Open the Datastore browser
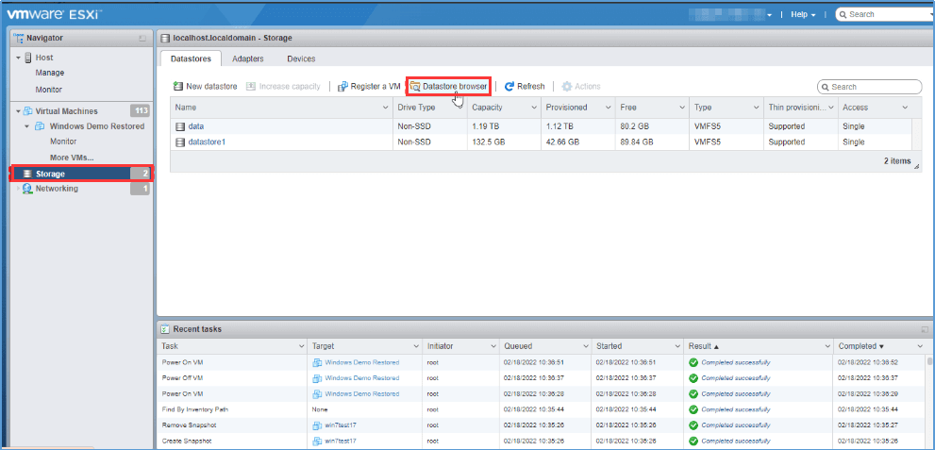Image resolution: width=935 pixels, height=450 pixels. [x=448, y=87]
